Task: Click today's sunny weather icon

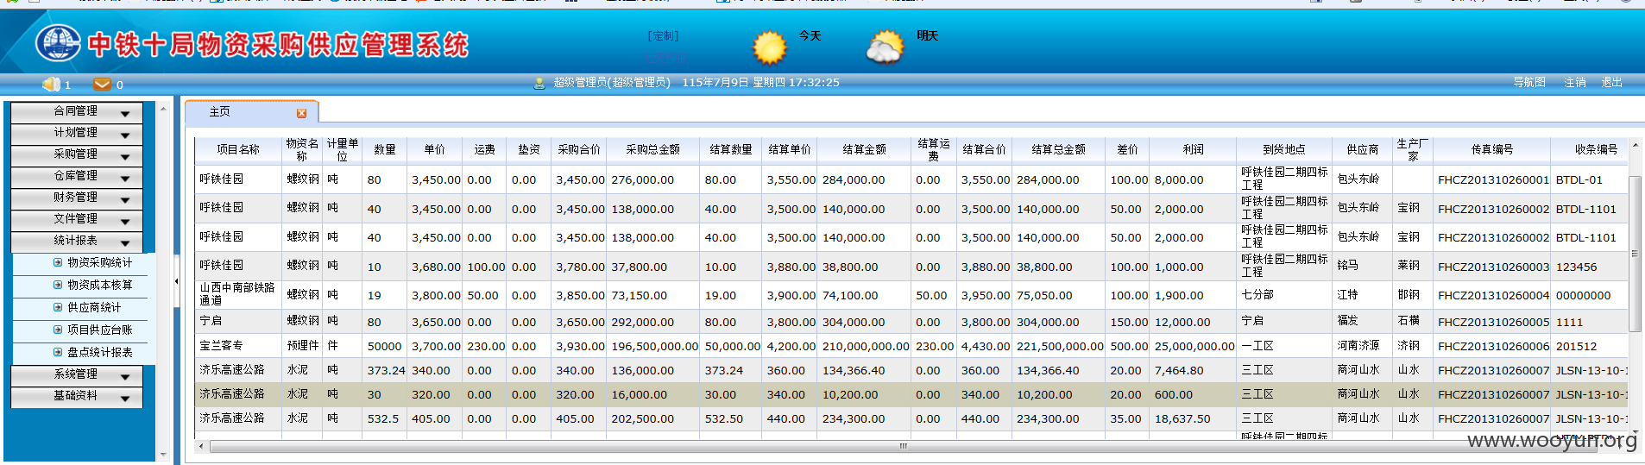Action: point(770,47)
